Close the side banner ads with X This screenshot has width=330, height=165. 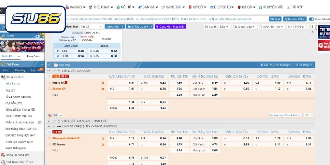[313, 32]
